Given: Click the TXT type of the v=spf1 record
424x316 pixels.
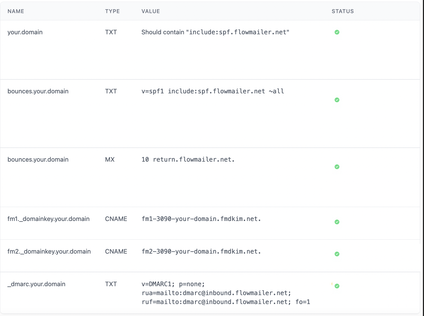Looking at the screenshot, I should pyautogui.click(x=111, y=91).
